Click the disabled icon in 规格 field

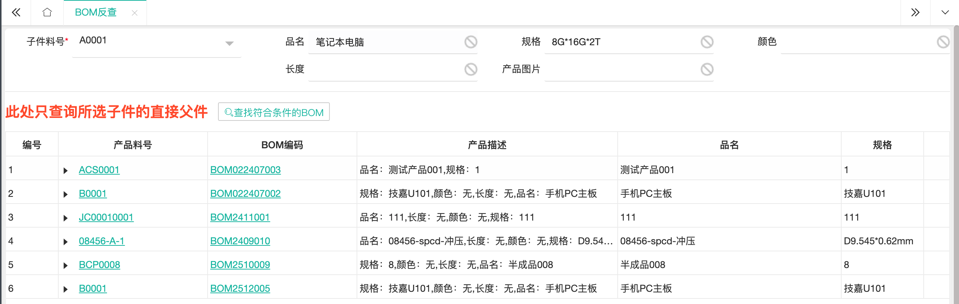(706, 42)
